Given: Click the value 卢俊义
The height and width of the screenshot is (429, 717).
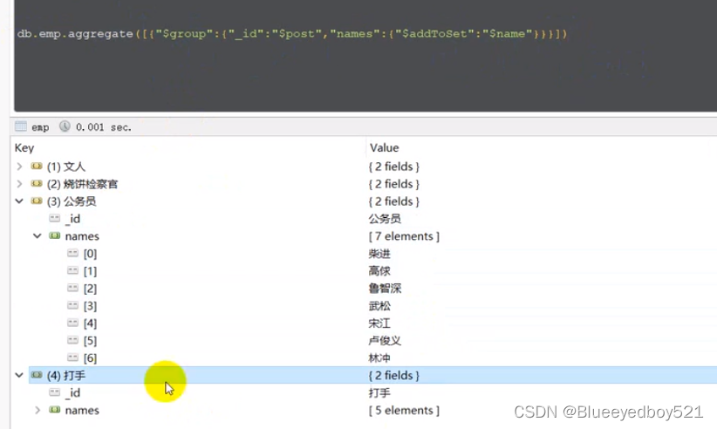Looking at the screenshot, I should click(385, 340).
